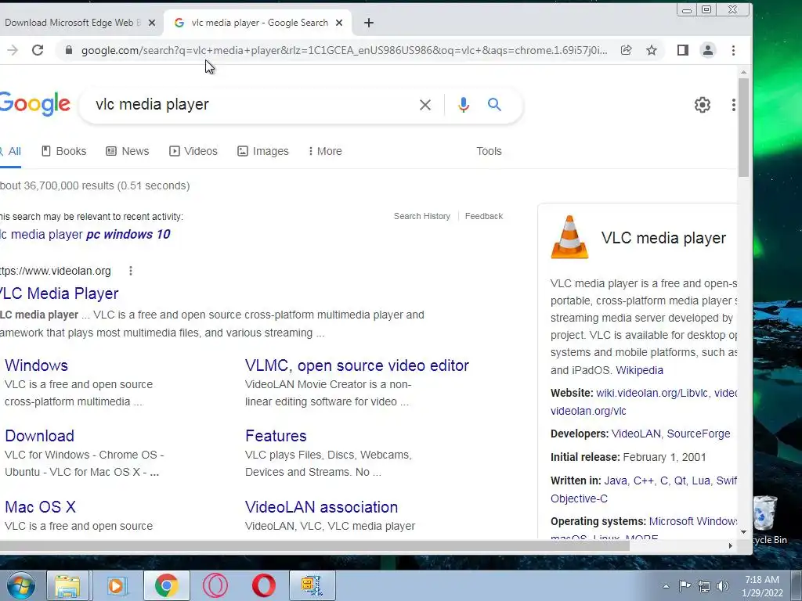802x601 pixels.
Task: Open options dots beside videolan.org result
Action: pos(131,271)
